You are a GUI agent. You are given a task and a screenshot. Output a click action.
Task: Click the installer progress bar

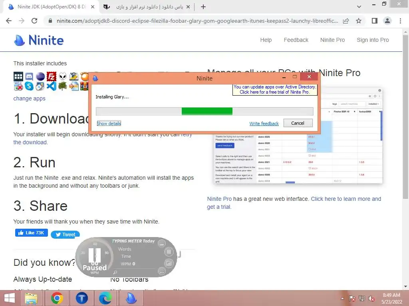[x=204, y=112]
